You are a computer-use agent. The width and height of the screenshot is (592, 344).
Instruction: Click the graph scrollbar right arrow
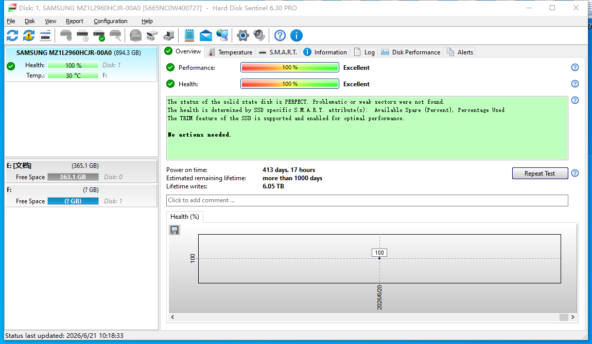[x=573, y=317]
